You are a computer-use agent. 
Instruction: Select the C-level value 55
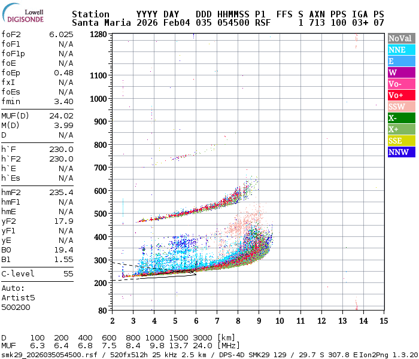click(68, 273)
